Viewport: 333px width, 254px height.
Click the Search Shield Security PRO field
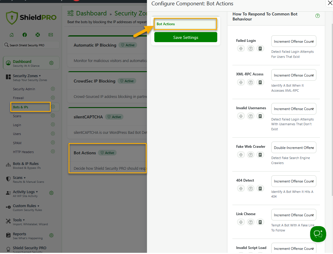pyautogui.click(x=31, y=45)
